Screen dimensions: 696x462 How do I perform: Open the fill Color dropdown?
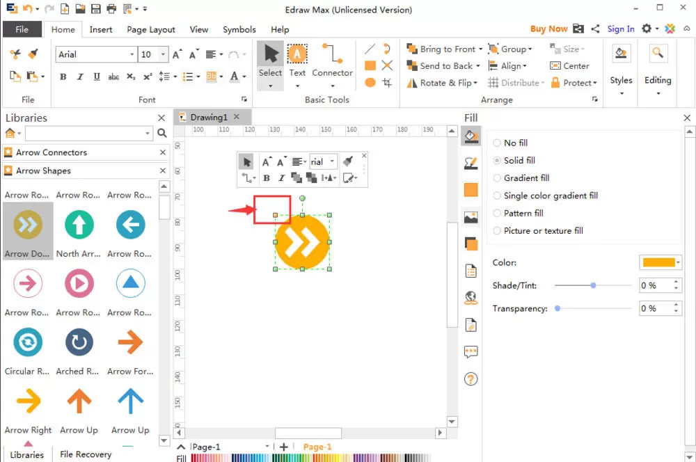tap(678, 262)
